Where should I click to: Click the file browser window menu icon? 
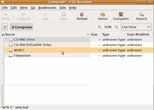click(3, 2)
